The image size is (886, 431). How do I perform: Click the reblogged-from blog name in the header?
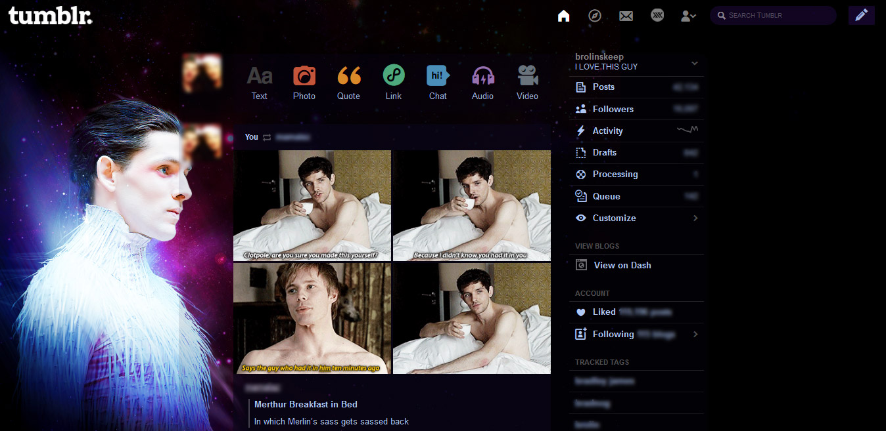click(x=293, y=137)
